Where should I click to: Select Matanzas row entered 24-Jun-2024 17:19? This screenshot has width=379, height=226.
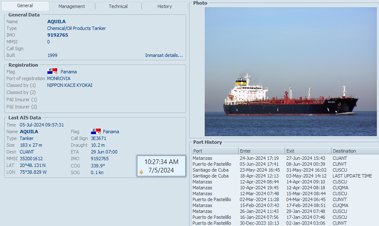point(285,158)
